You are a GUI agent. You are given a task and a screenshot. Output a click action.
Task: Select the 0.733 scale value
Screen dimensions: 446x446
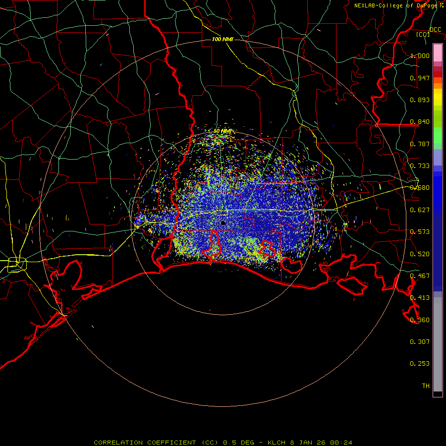point(420,166)
